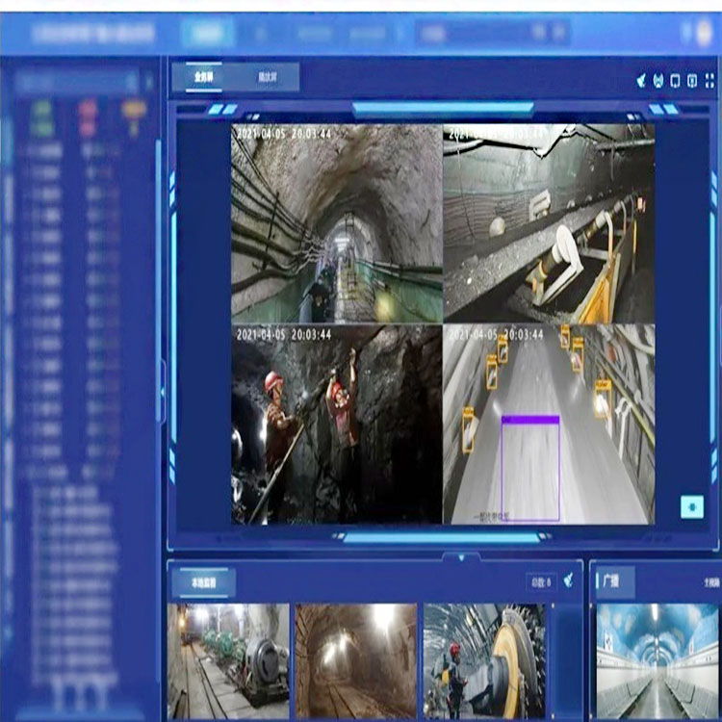Switch to the second tab above the video grid
Screen dimensions: 722x722
(x=268, y=77)
